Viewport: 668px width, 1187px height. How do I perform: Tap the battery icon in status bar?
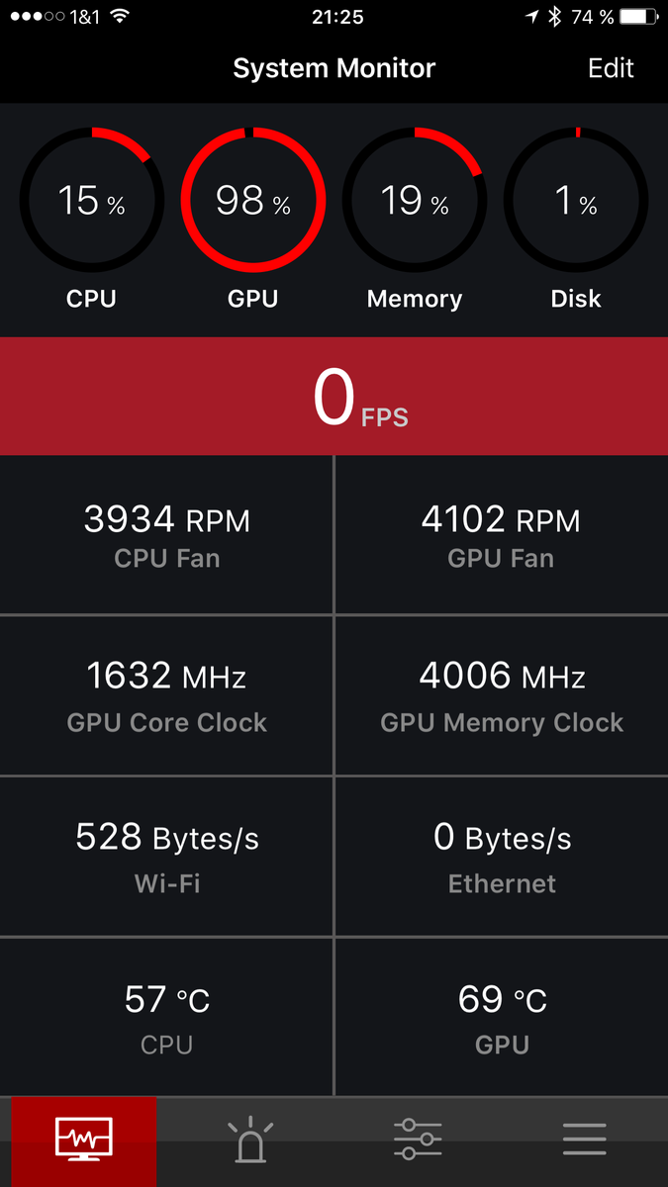[638, 17]
